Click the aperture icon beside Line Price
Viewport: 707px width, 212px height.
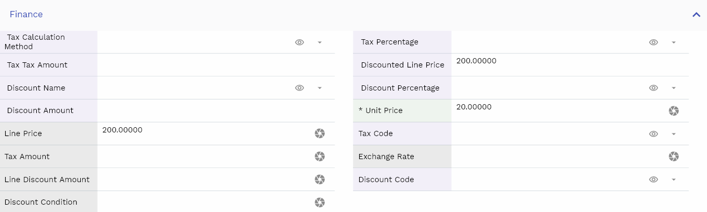pyautogui.click(x=319, y=133)
